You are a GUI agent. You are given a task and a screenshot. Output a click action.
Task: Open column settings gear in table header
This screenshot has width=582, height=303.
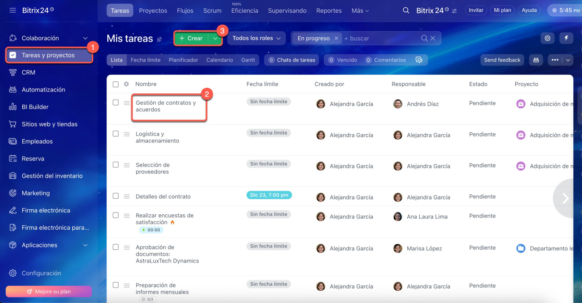pyautogui.click(x=126, y=84)
